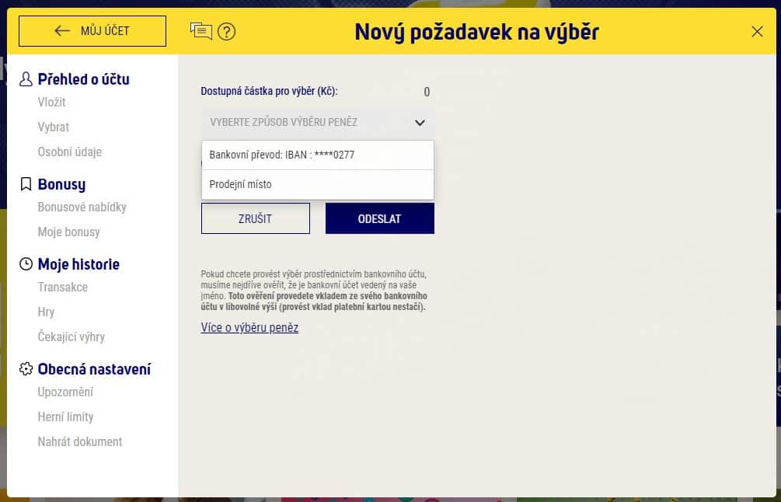Open the 'Více o výběru peněz' link
Viewport: 781px width, 502px height.
click(249, 328)
